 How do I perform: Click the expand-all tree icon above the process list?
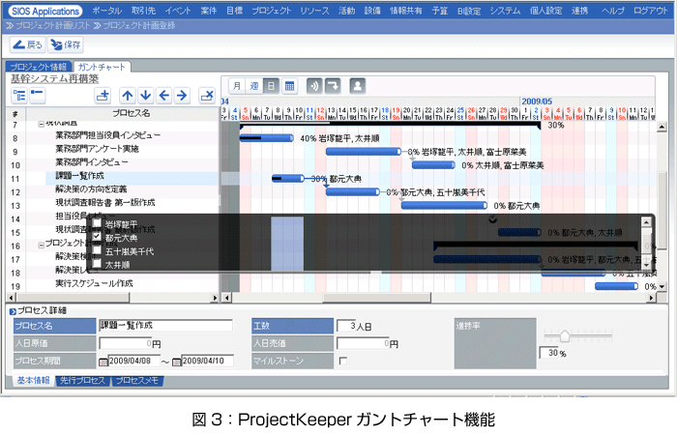(19, 96)
